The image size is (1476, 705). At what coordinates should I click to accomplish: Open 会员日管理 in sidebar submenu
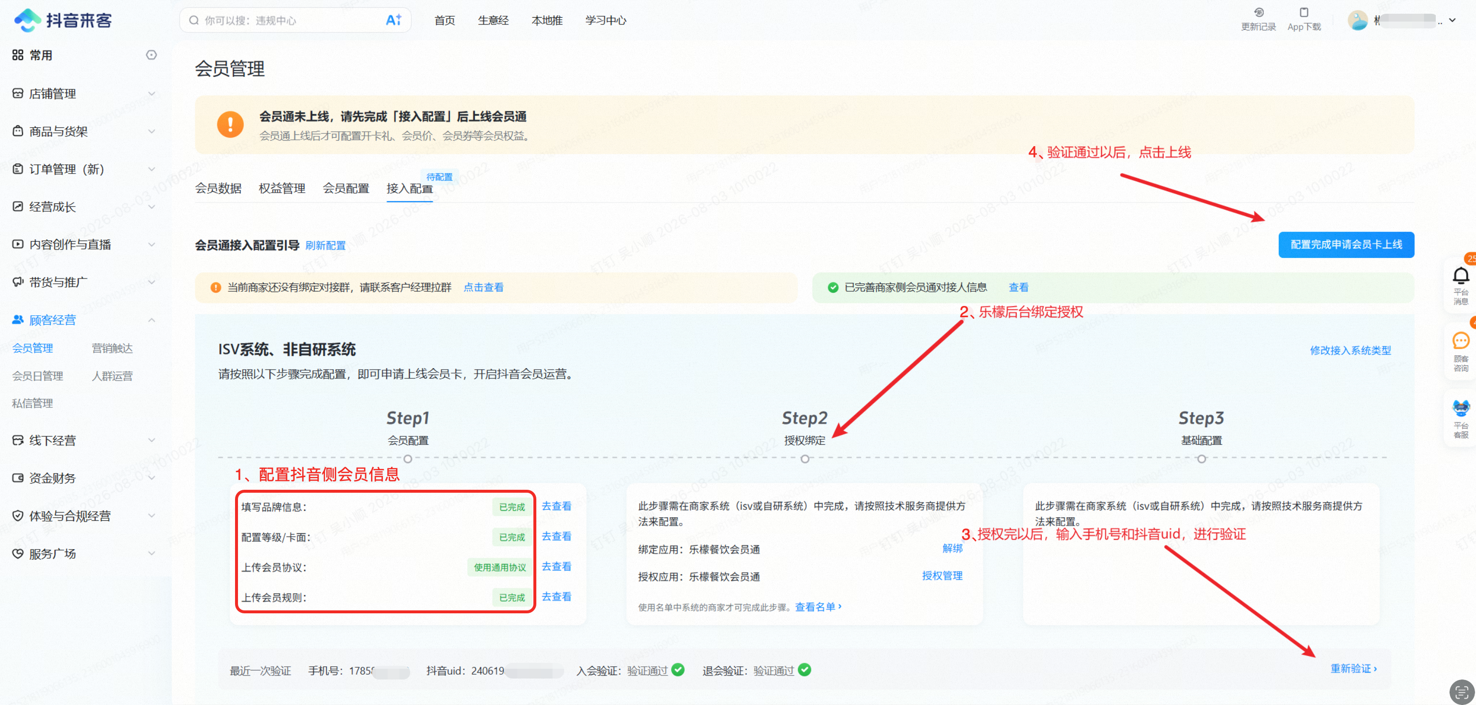38,376
